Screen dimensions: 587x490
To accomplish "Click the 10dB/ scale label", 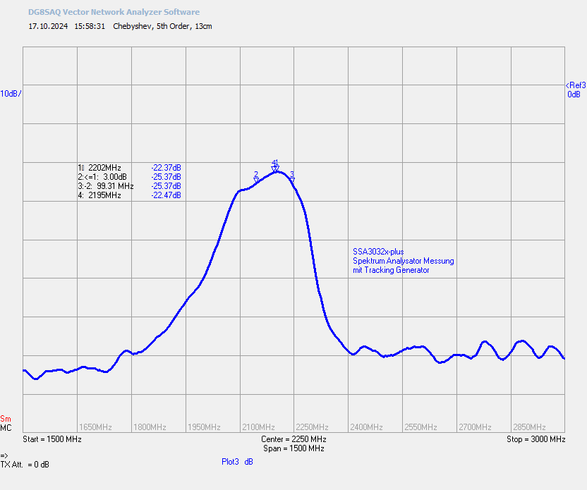I will point(11,94).
